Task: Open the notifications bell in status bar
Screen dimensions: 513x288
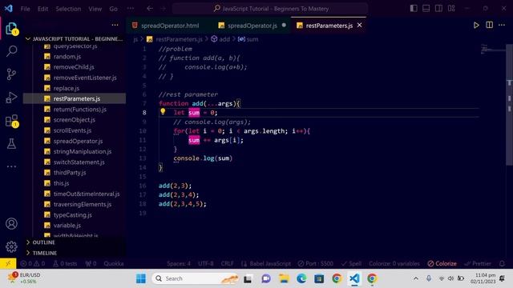Action: (503, 263)
